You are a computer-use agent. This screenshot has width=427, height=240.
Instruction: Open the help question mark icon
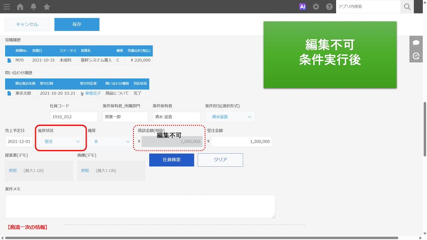tap(329, 7)
